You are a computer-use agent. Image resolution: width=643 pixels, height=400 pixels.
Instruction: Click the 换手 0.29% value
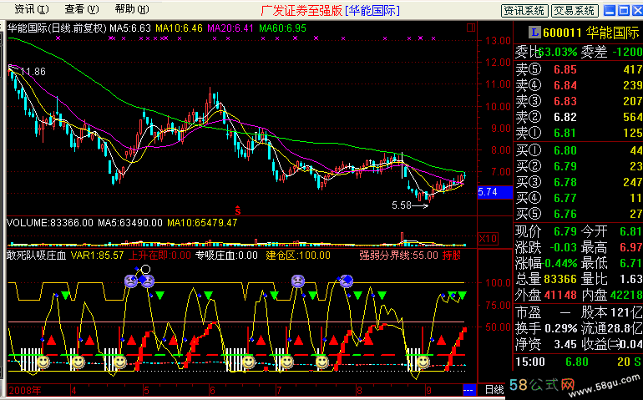coord(561,328)
